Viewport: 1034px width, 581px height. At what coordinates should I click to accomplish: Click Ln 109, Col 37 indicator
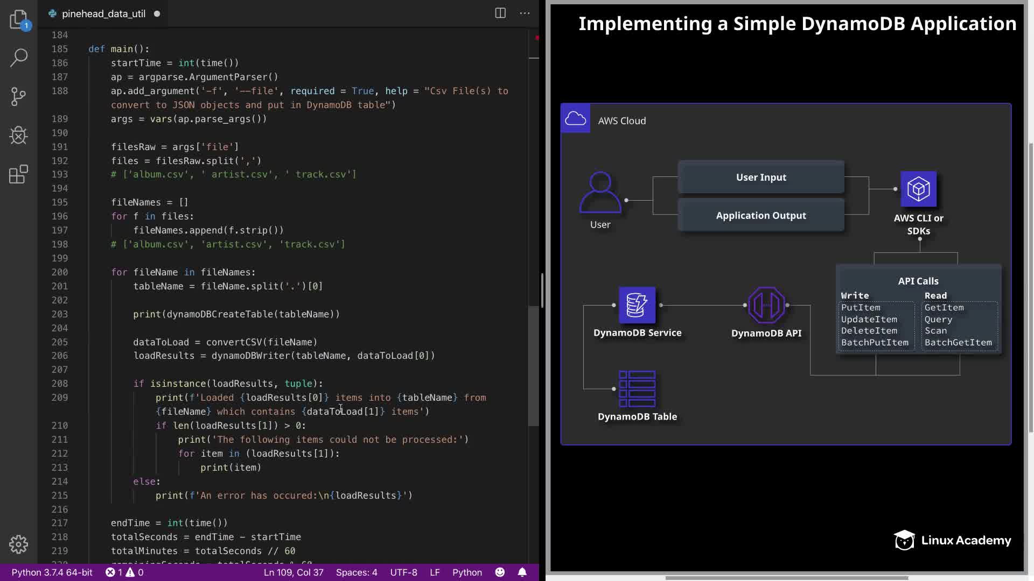click(294, 572)
